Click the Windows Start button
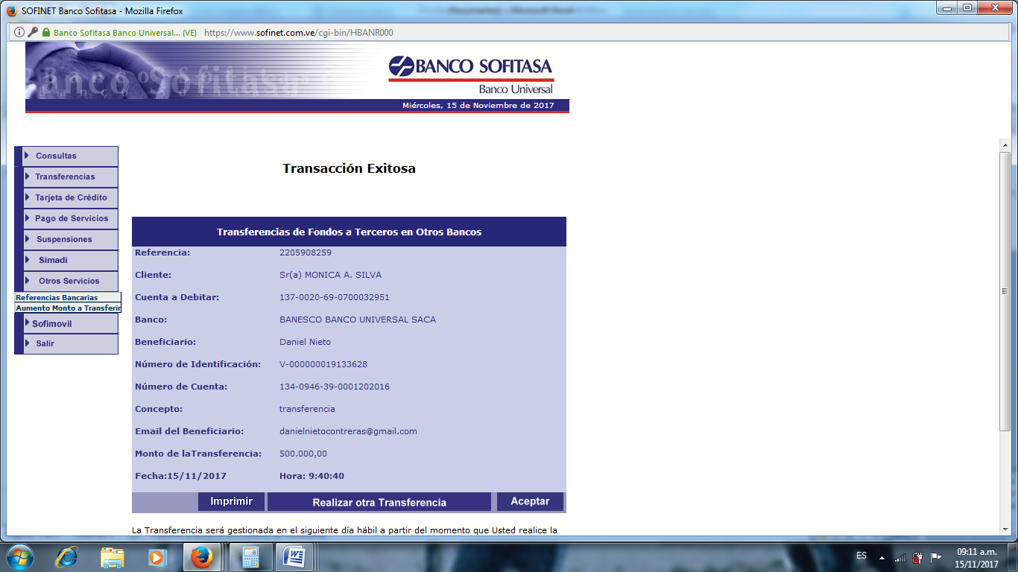Screen dimensions: 1018x572 coord(20,557)
